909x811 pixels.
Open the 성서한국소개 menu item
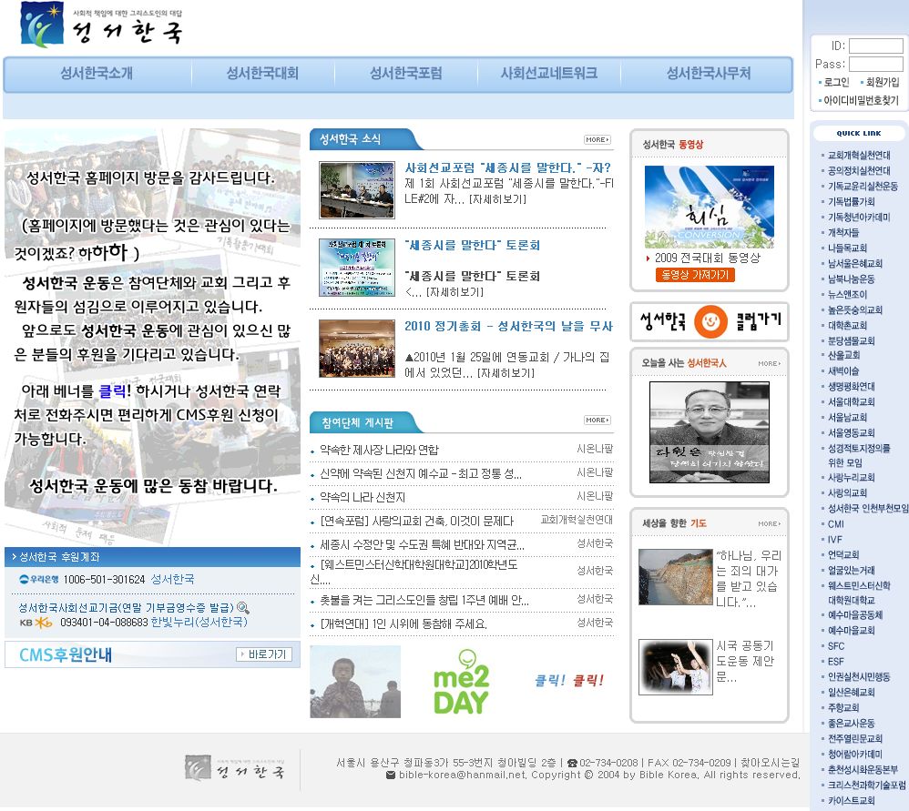click(x=97, y=74)
